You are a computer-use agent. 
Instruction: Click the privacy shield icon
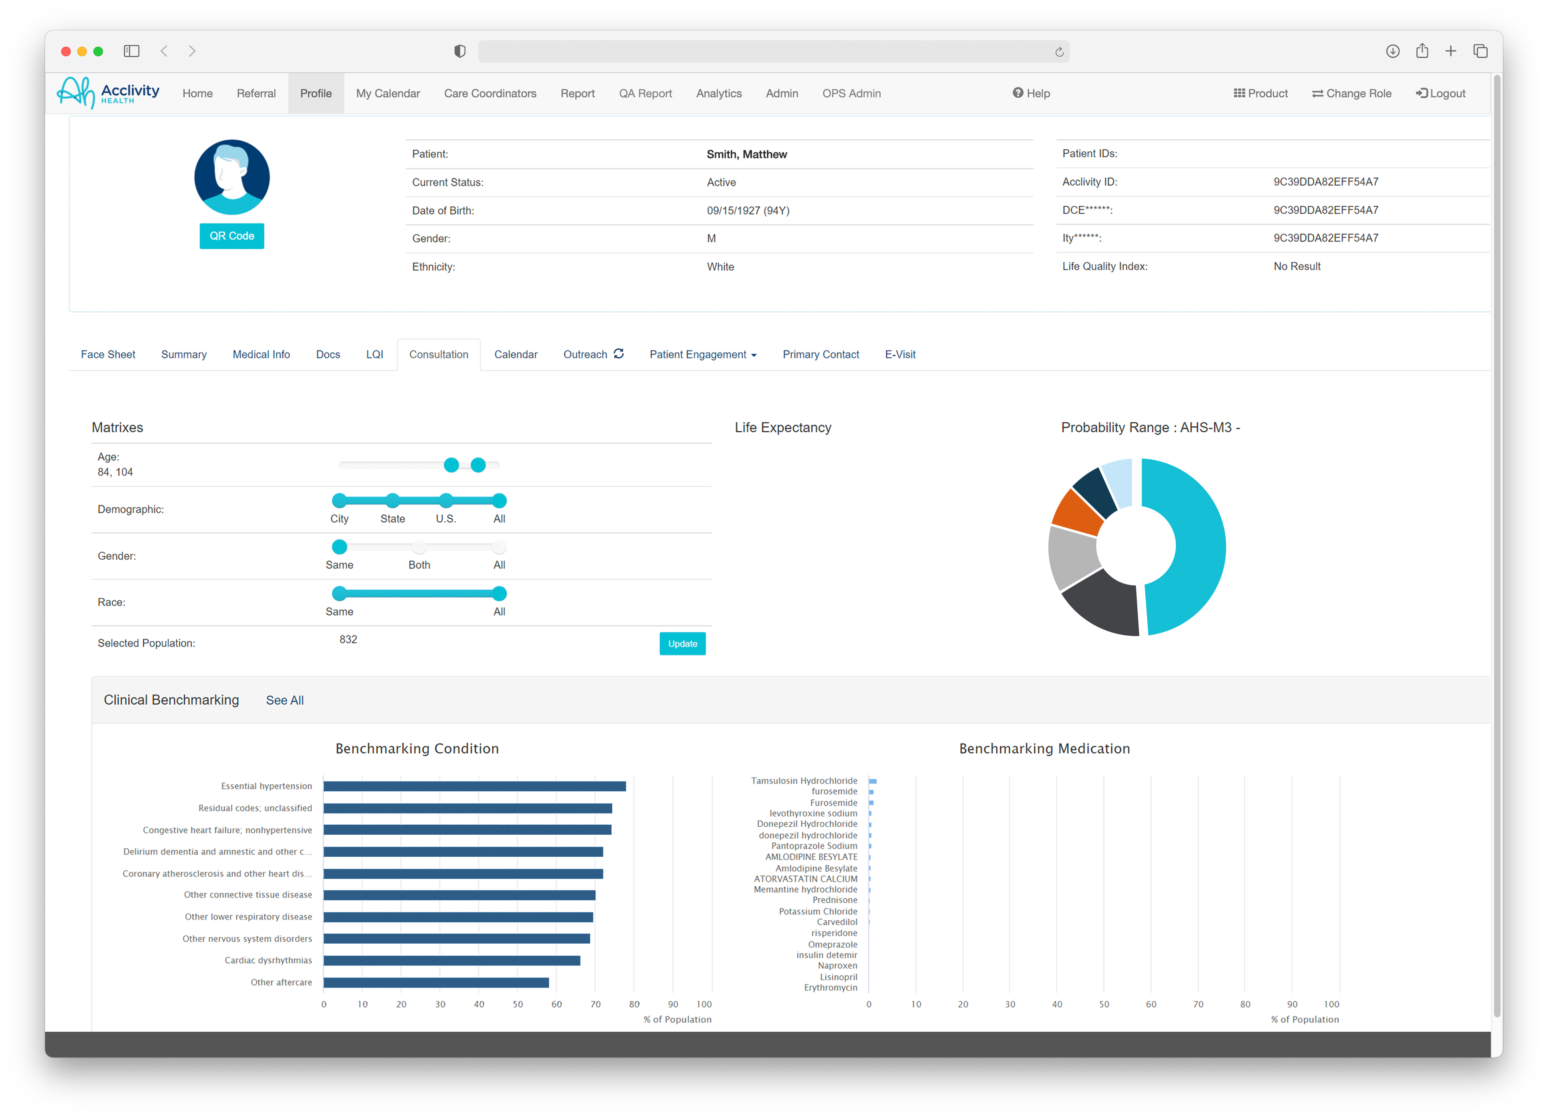459,51
